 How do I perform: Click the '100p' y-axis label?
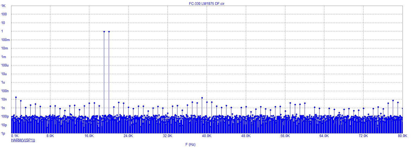click(x=5, y=117)
